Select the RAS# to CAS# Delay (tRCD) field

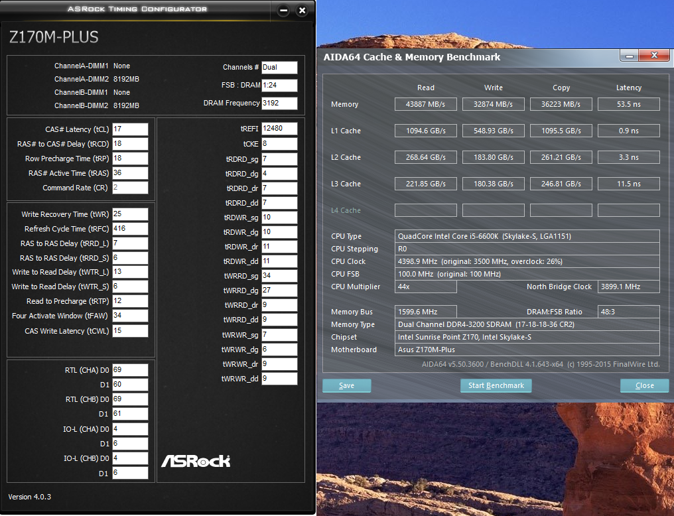pos(130,143)
